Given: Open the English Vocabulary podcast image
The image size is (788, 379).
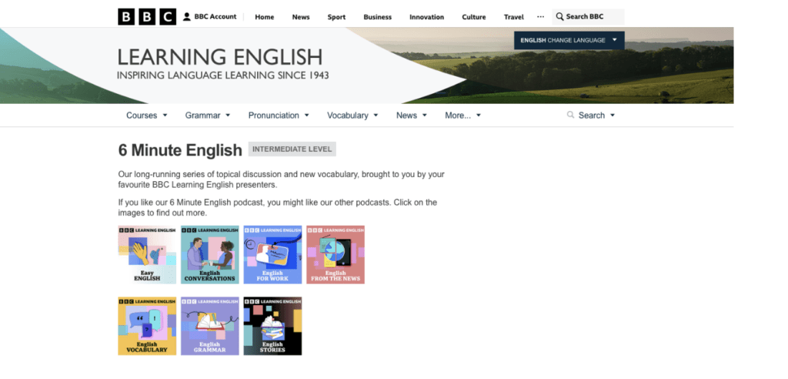Looking at the screenshot, I should (x=147, y=326).
